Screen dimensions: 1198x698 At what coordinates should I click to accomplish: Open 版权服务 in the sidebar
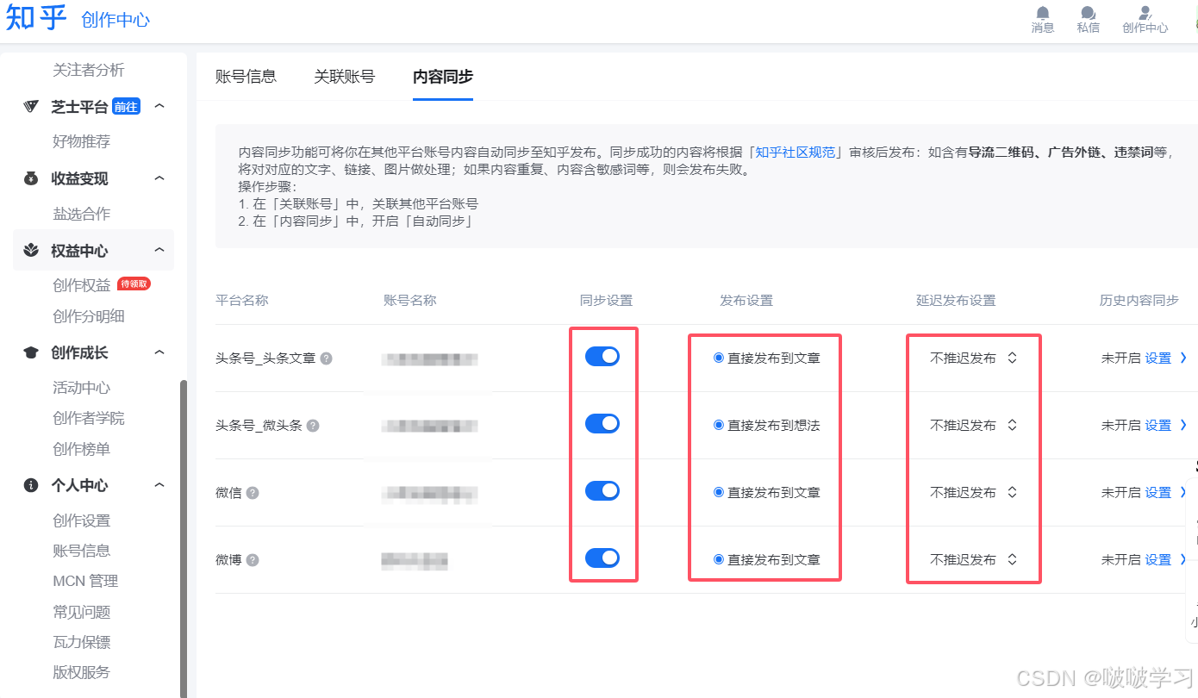click(x=81, y=672)
